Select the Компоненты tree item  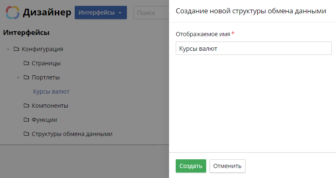pyautogui.click(x=50, y=106)
